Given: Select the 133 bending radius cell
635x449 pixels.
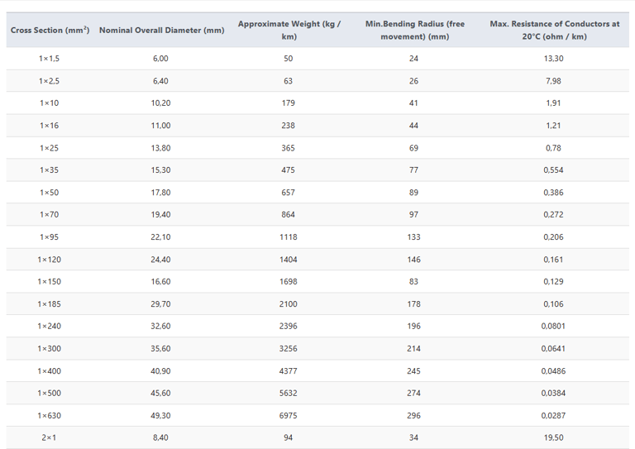Looking at the screenshot, I should point(413,237).
